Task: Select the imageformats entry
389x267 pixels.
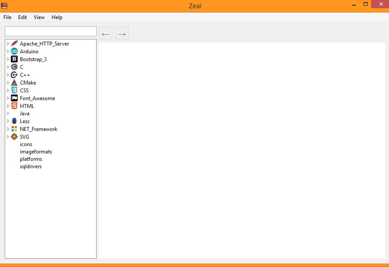Action: click(36, 152)
